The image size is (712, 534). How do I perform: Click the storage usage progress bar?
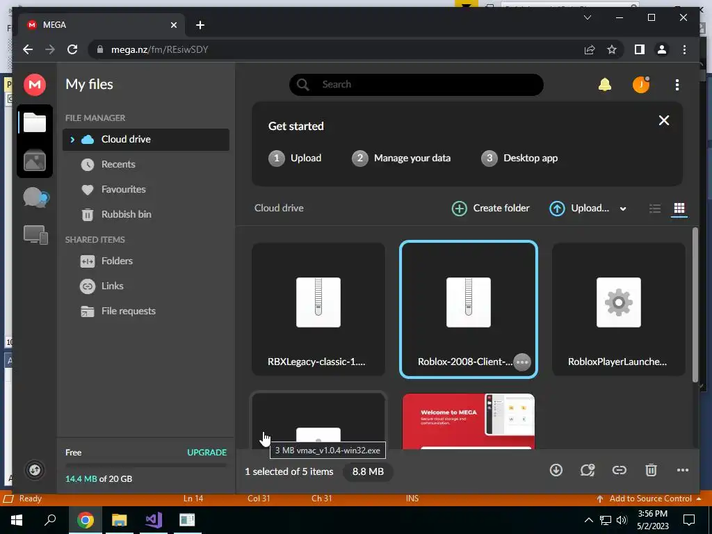(146, 465)
